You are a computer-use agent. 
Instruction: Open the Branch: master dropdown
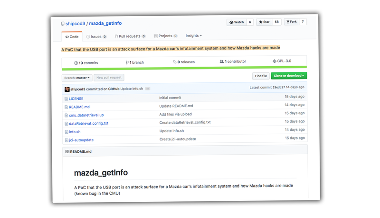pyautogui.click(x=77, y=78)
